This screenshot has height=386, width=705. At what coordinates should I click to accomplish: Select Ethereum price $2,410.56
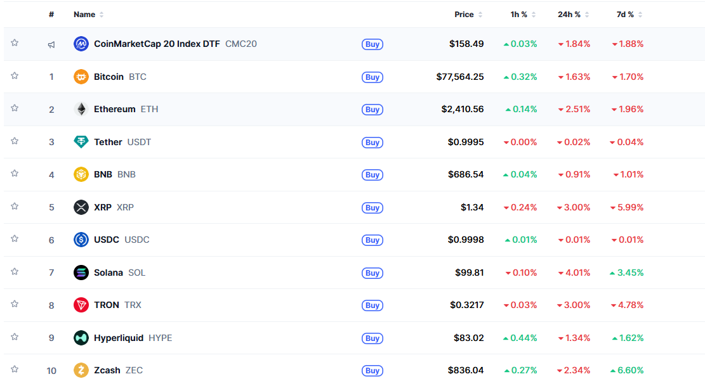463,109
